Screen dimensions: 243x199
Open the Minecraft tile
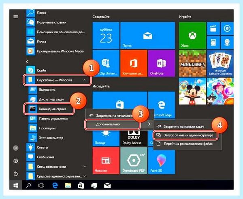coord(192,63)
